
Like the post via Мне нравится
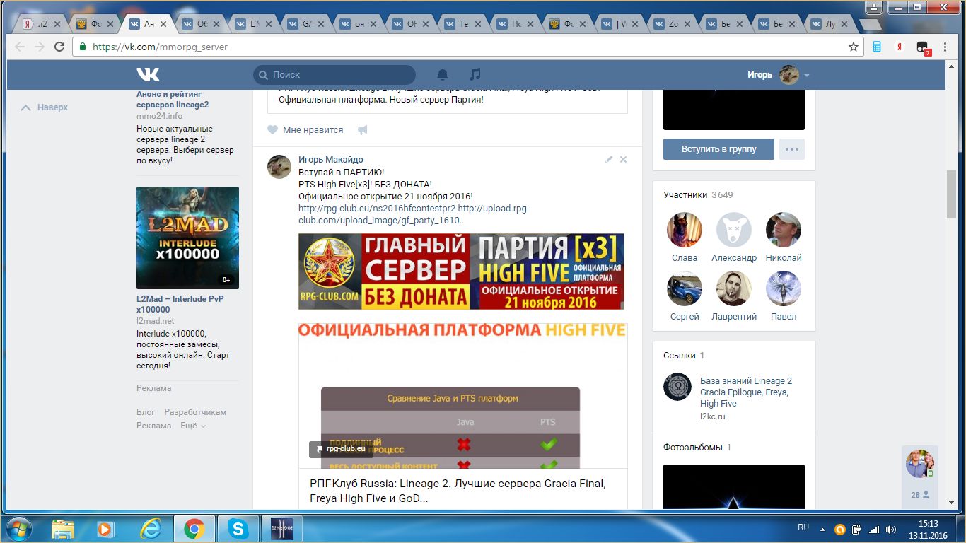(305, 130)
